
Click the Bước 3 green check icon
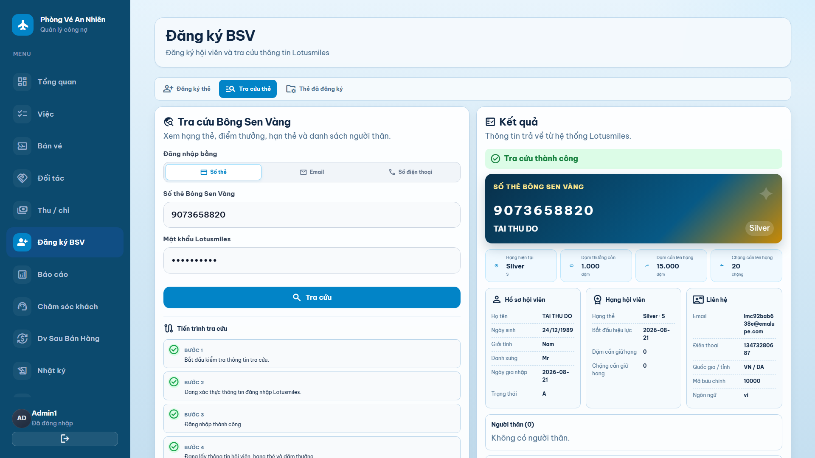pos(174,414)
